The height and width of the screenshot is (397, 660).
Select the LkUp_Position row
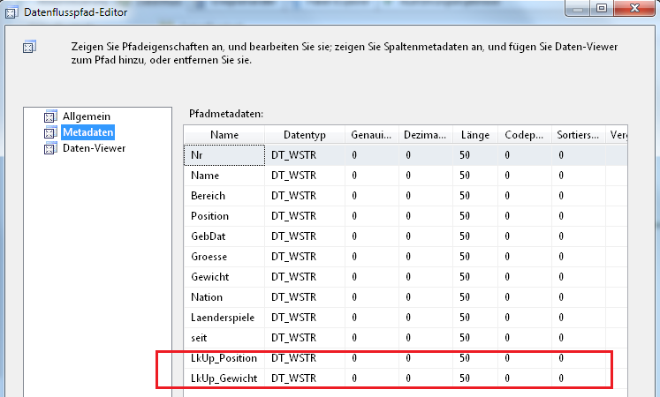(406, 358)
